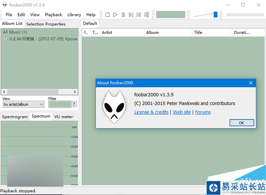Click the alien cat logo in About dialog

(114, 107)
